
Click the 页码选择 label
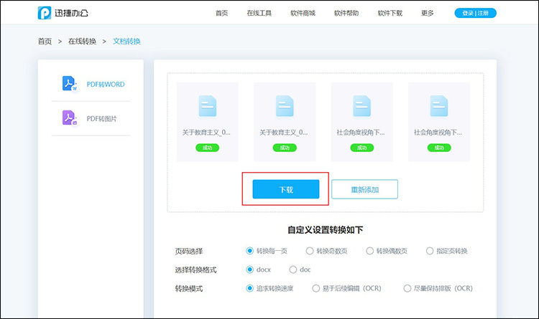(189, 251)
